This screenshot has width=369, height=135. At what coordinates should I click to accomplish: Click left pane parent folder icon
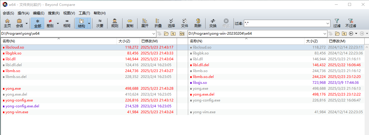coord(173,34)
